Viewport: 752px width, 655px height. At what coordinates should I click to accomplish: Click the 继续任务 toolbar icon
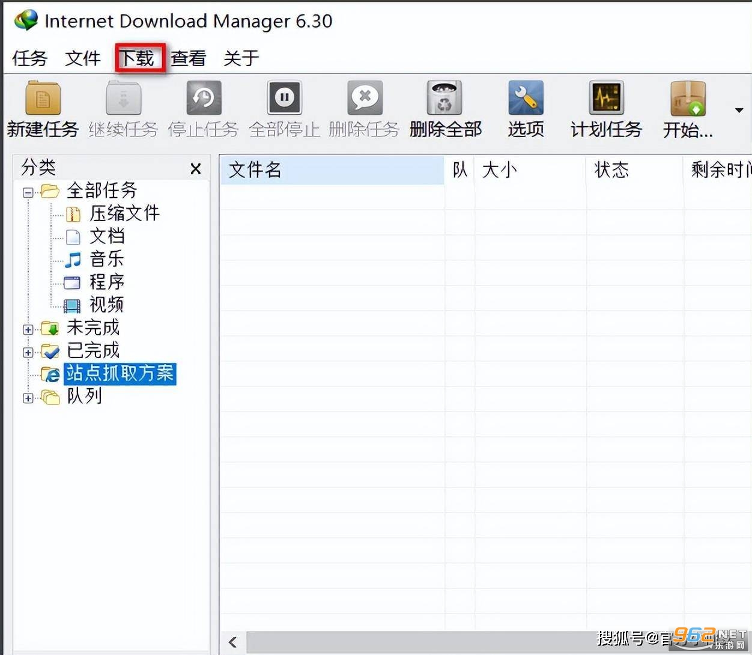123,98
